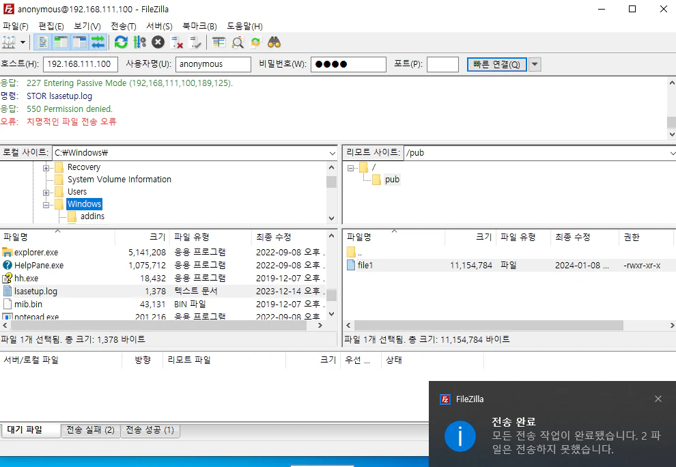Disconnect from the server via toolbar icon
The width and height of the screenshot is (676, 467).
point(177,42)
